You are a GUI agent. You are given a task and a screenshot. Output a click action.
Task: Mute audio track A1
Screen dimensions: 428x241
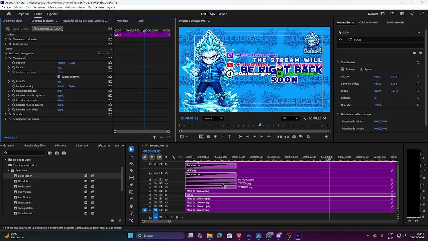(166, 217)
